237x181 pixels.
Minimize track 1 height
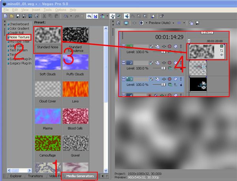[124, 45]
